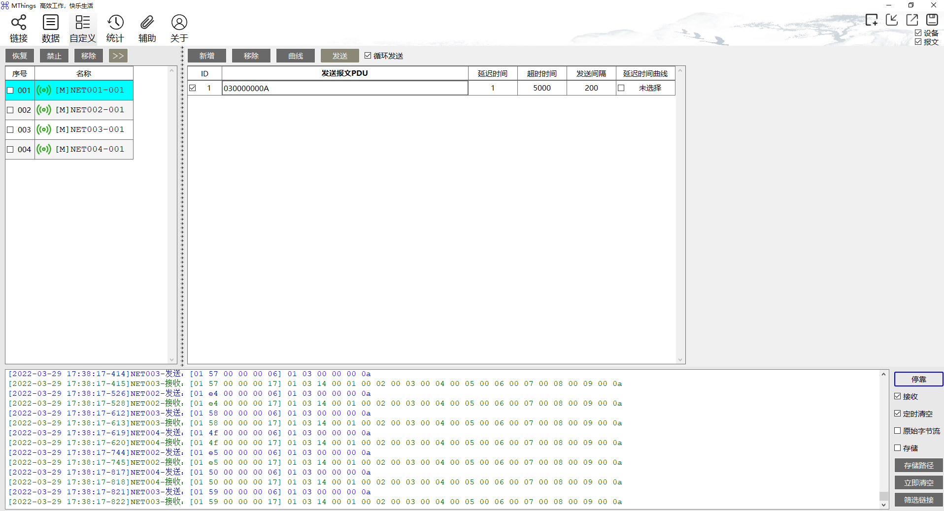
Task: Click scroll down arrow of log panel
Action: coord(883,505)
